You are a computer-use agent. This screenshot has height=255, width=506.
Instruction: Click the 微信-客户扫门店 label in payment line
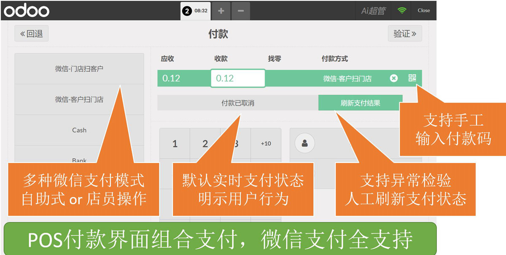click(347, 79)
